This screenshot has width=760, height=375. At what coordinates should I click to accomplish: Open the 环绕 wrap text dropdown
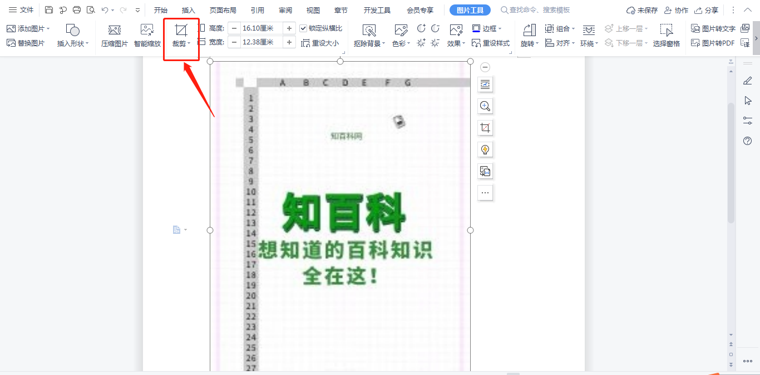point(590,36)
